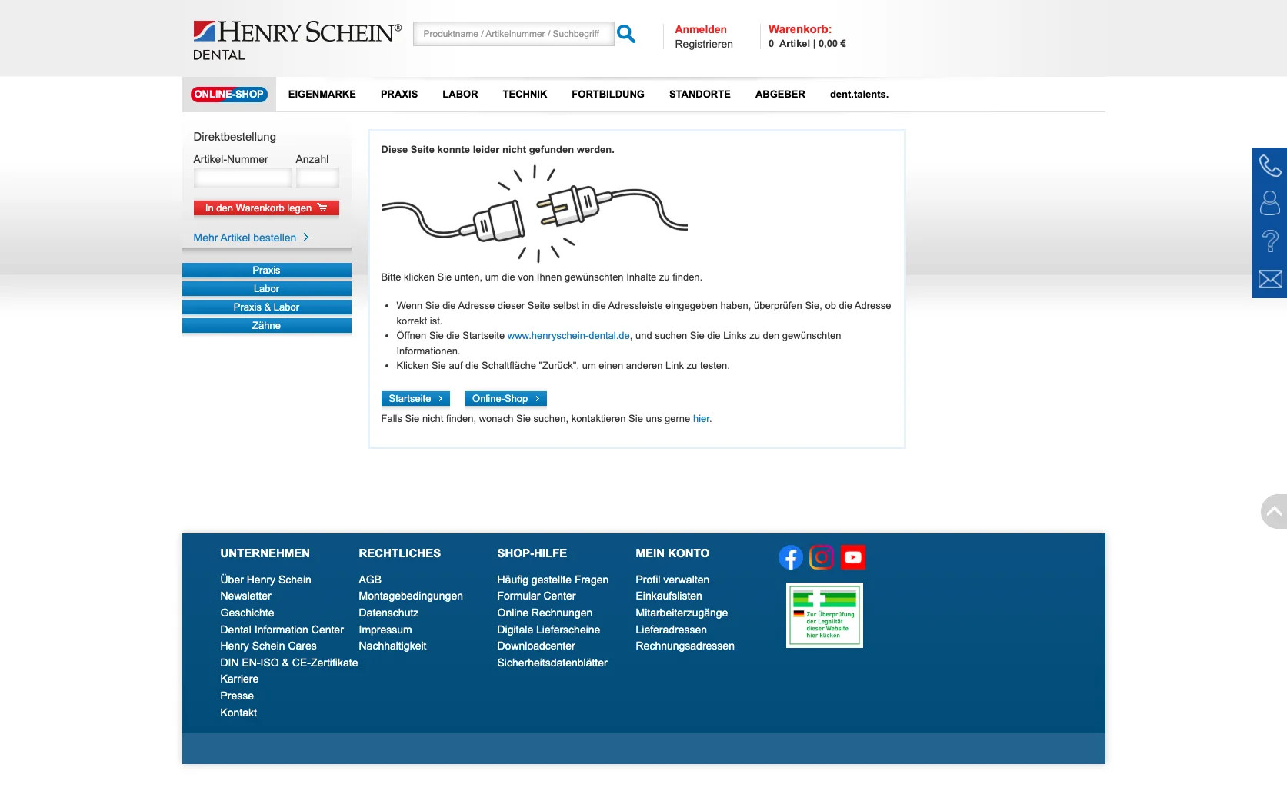Image resolution: width=1287 pixels, height=804 pixels.
Task: Click the Startseite button
Action: 415,399
